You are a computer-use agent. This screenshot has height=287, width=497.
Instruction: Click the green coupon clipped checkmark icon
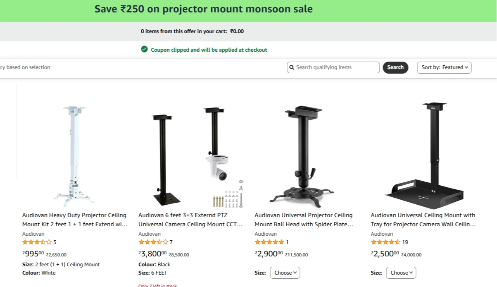144,49
